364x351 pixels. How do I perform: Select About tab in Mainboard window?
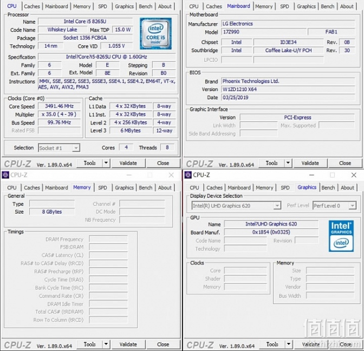[347, 6]
